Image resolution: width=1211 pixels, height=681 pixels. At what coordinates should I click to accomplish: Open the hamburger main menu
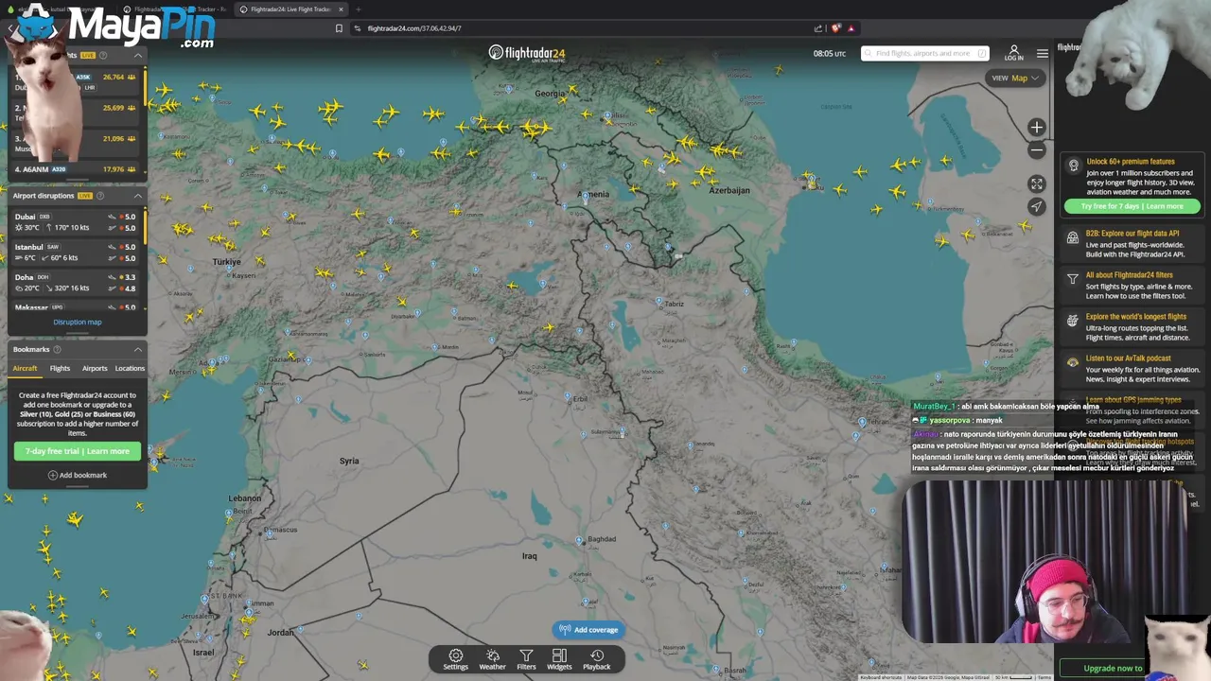1042,53
